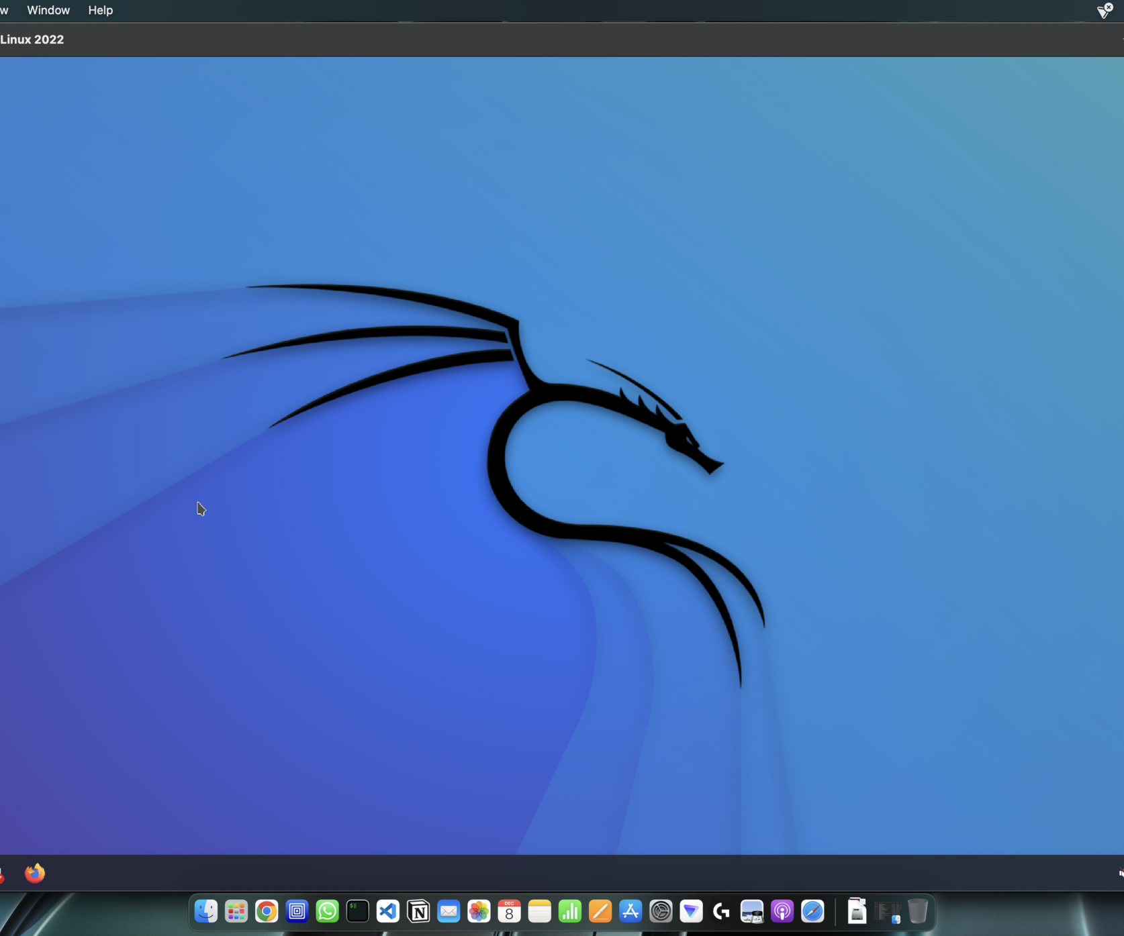This screenshot has width=1124, height=936.
Task: Open System Settings from the Dock
Action: pyautogui.click(x=661, y=911)
